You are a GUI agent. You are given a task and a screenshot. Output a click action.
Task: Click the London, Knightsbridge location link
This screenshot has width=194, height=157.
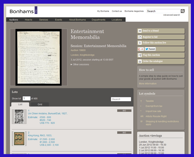tap(82, 55)
